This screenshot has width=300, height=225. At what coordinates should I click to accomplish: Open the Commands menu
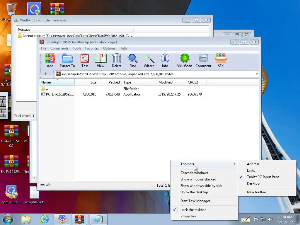pos(59,48)
